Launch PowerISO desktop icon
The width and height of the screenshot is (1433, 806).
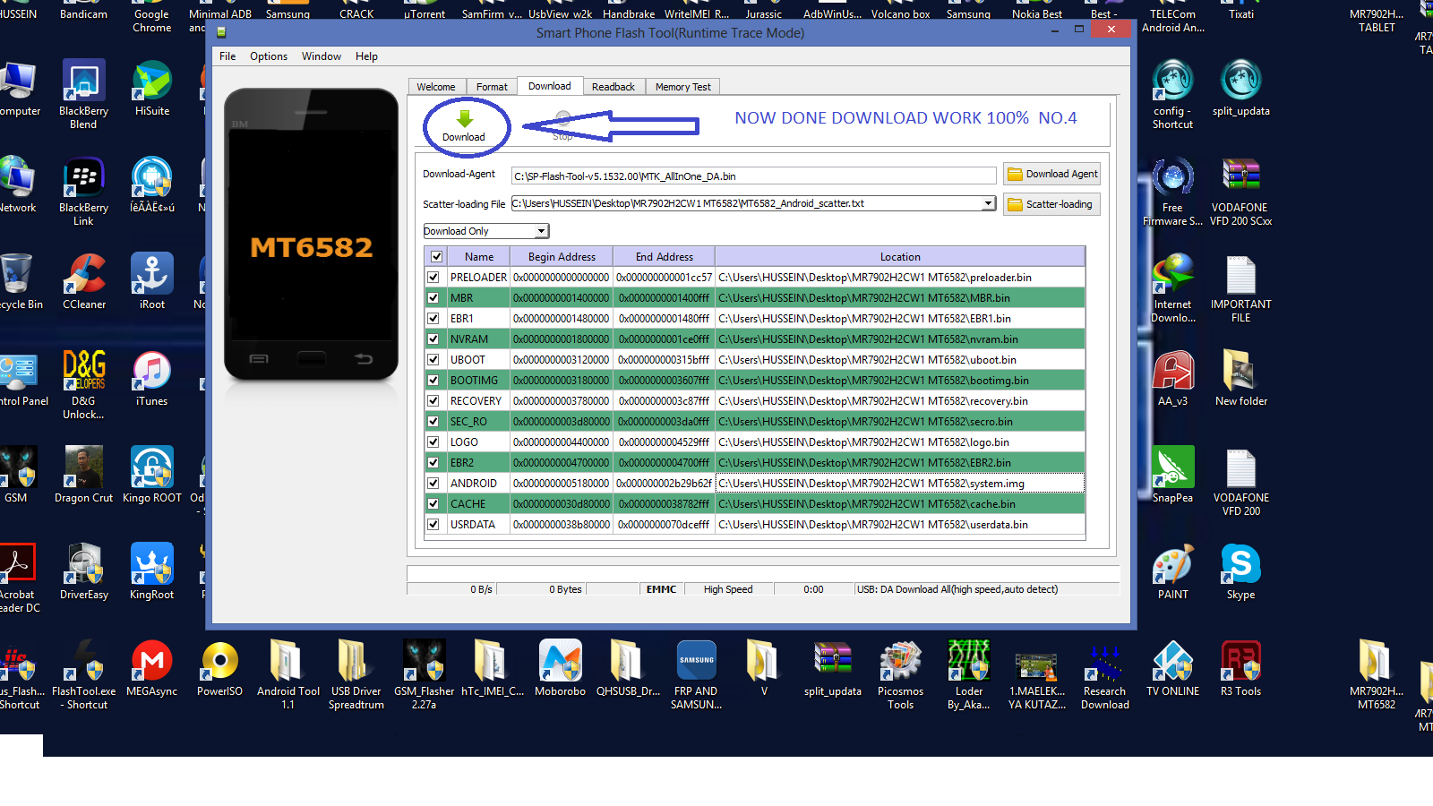[220, 668]
